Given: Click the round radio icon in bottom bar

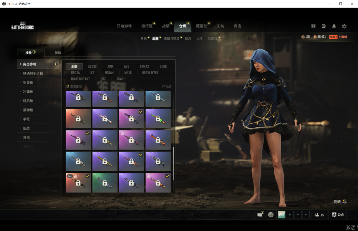Looking at the screenshot, I should [271, 214].
